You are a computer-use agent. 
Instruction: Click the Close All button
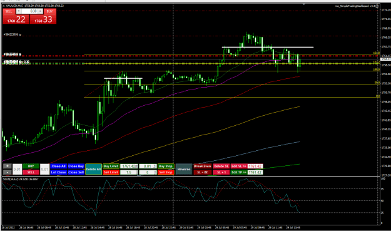58,166
